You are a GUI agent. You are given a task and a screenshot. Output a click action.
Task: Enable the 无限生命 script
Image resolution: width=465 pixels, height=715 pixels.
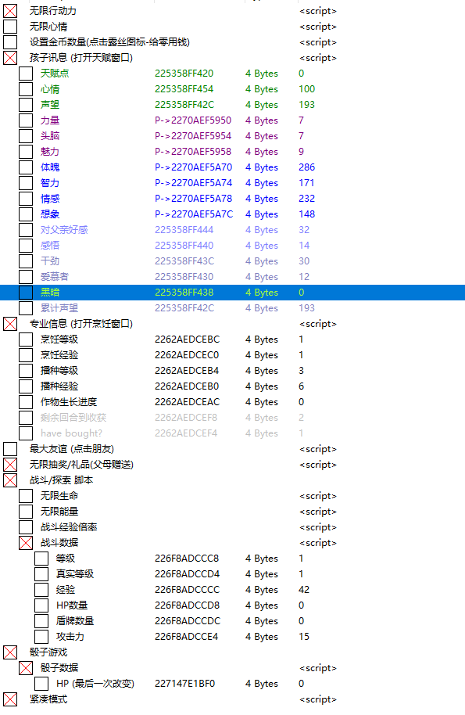26,496
